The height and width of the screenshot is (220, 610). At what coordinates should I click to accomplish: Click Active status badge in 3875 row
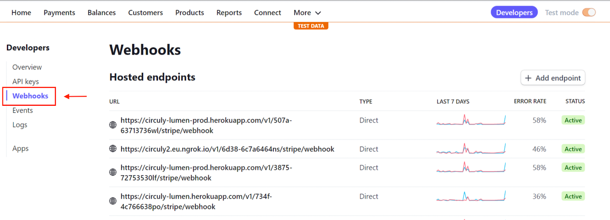coord(573,167)
